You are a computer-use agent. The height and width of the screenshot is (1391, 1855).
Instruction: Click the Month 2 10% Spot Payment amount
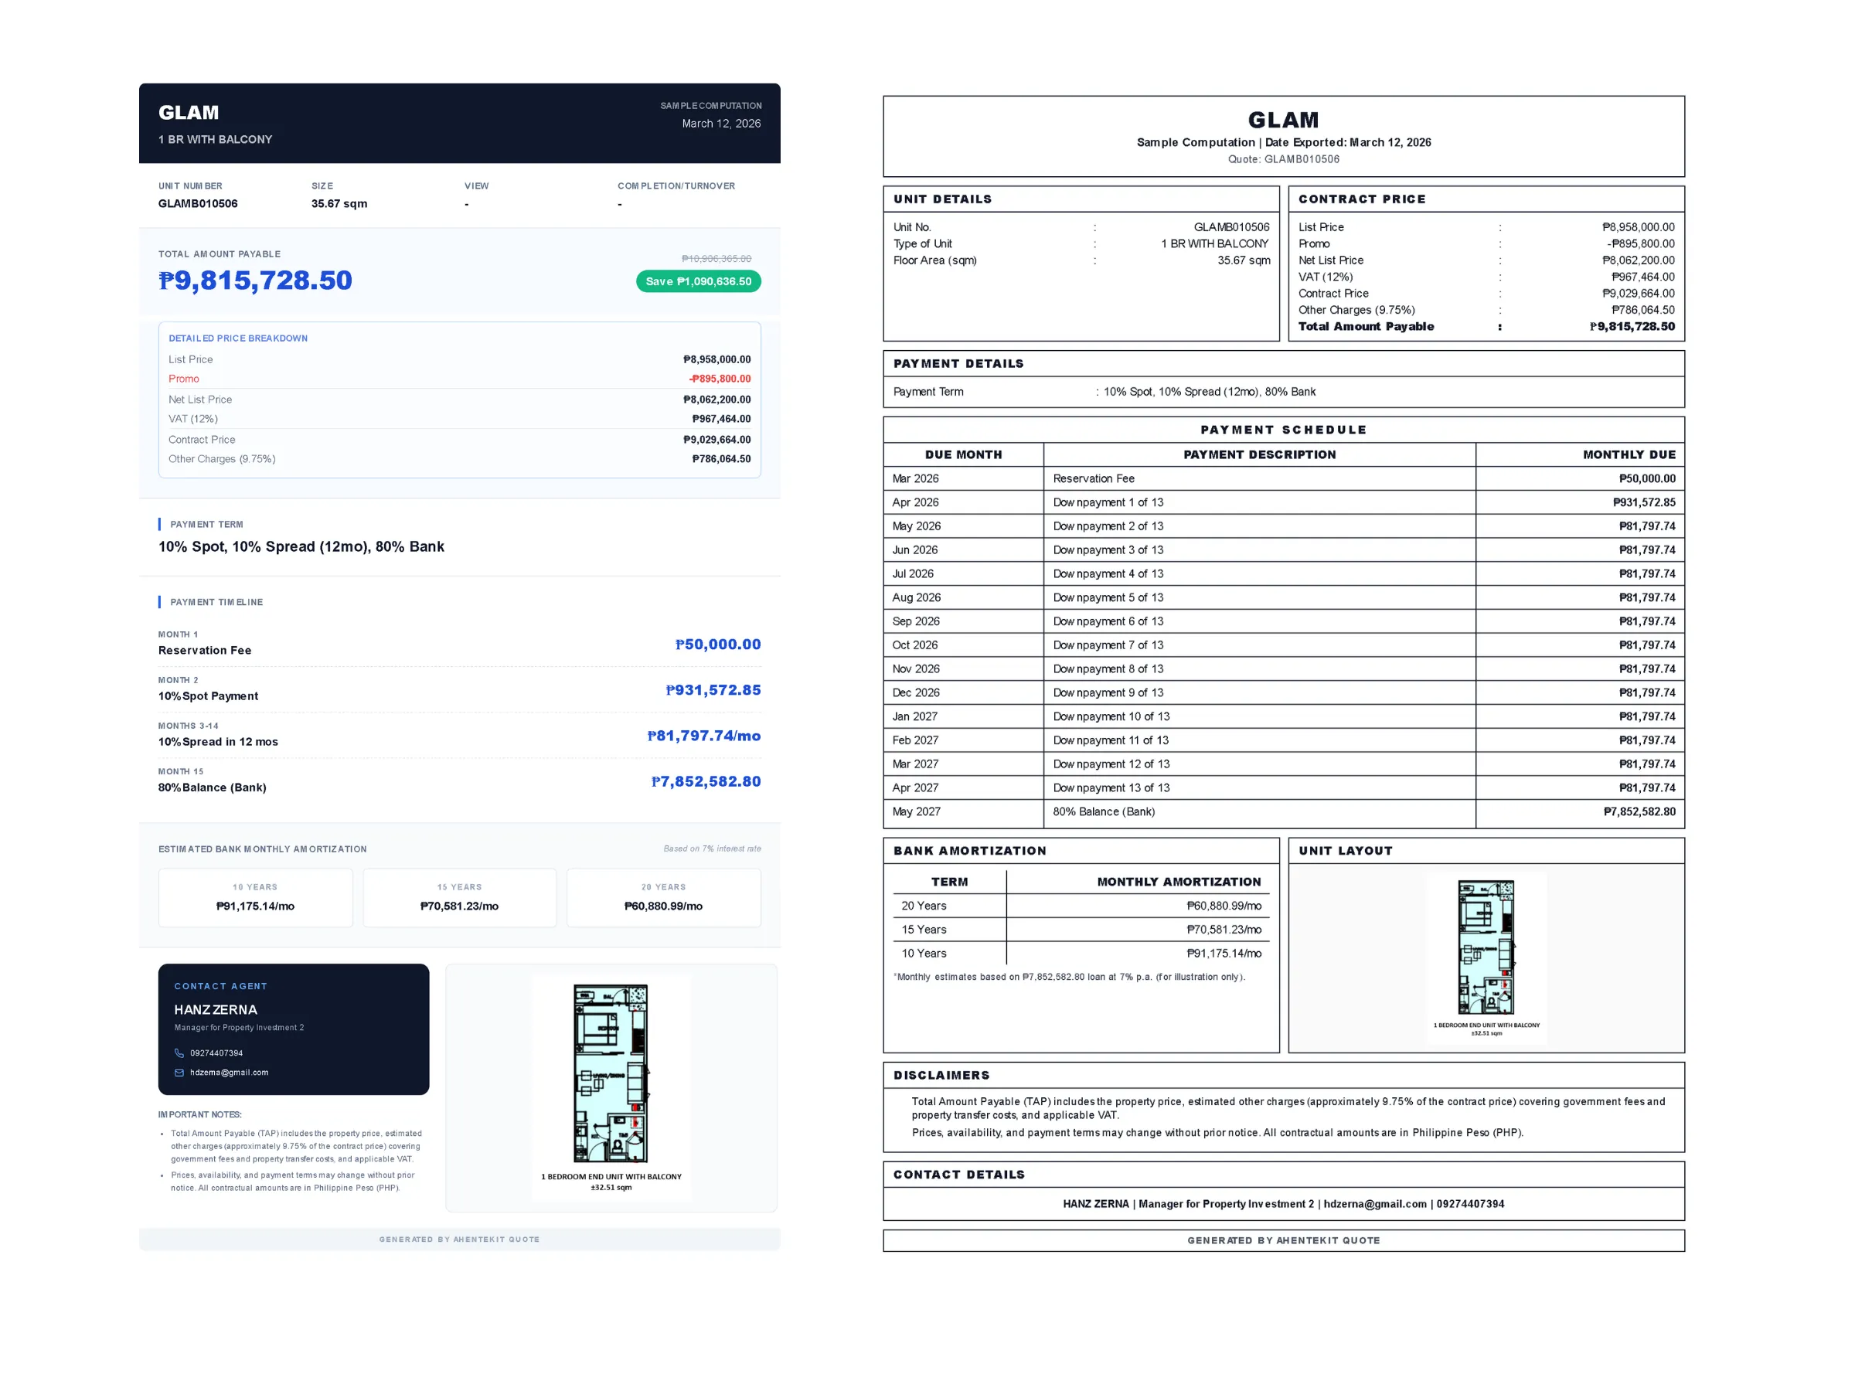[713, 690]
